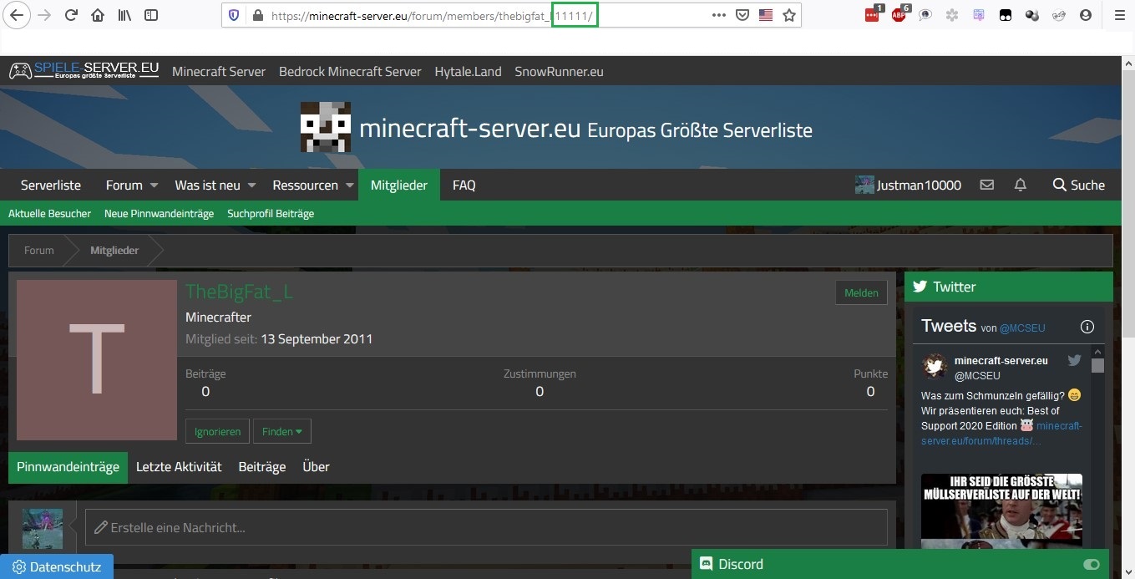Viewport: 1135px width, 579px height.
Task: Open Datenschutz privacy button
Action: (x=57, y=566)
